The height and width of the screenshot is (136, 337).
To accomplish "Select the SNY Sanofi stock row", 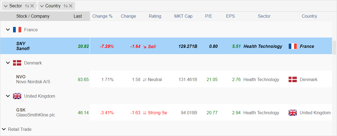I will (166, 46).
